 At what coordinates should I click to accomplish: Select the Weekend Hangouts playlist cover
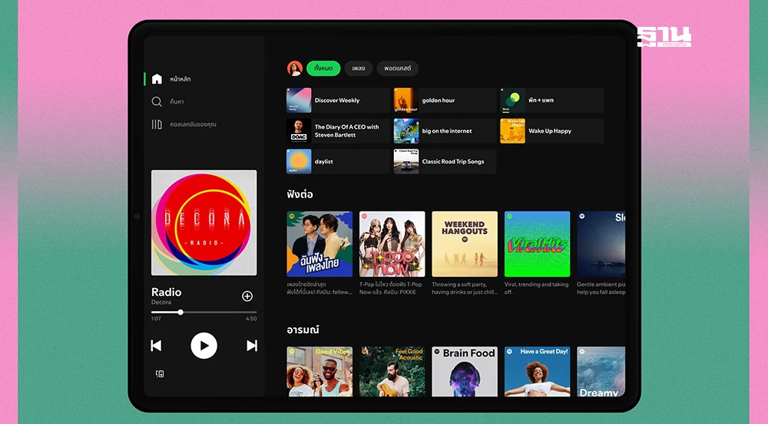click(465, 244)
